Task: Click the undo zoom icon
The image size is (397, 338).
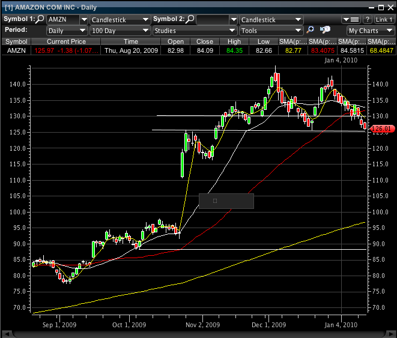Action: (325, 30)
